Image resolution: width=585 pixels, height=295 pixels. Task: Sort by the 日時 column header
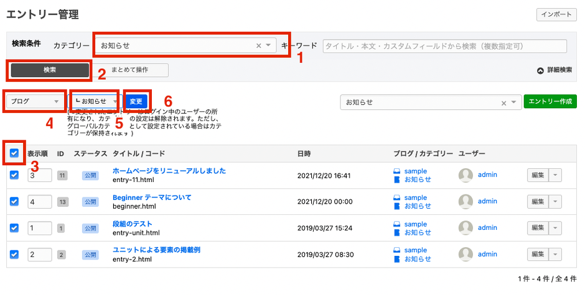[x=306, y=153]
